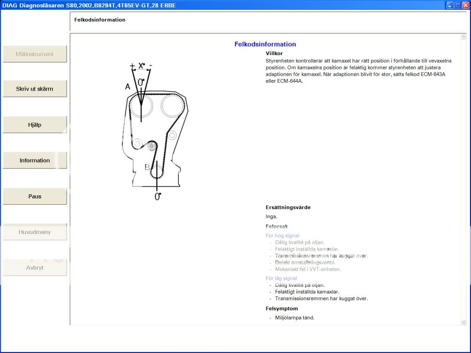
Task: Click the Mätinstrument button
Action: click(x=34, y=54)
